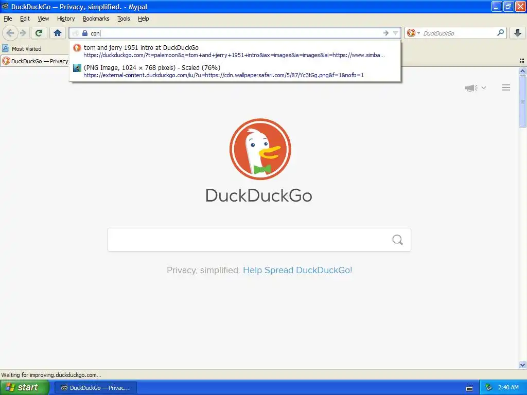Viewport: 527px width, 395px height.
Task: Open the Downloads arrow button
Action: point(518,33)
